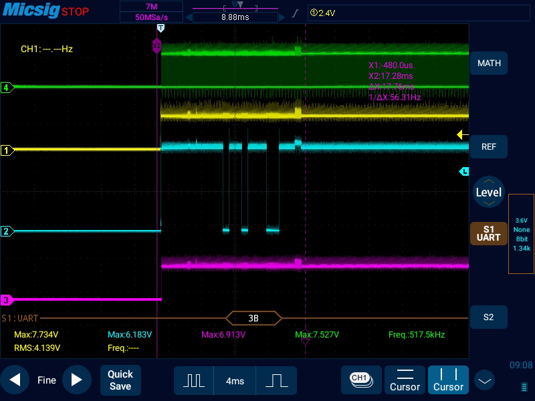Open the MATH menu
The width and height of the screenshot is (535, 401).
point(488,63)
